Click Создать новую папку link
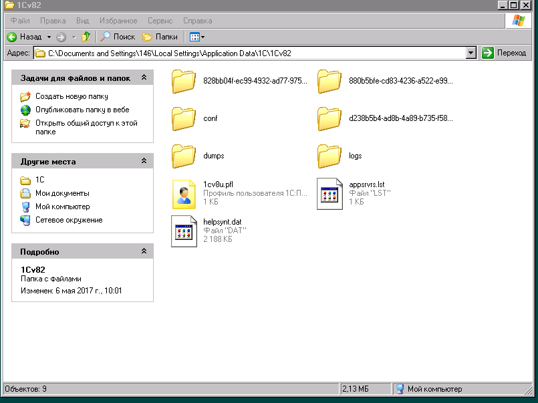Image resolution: width=538 pixels, height=403 pixels. 72,96
